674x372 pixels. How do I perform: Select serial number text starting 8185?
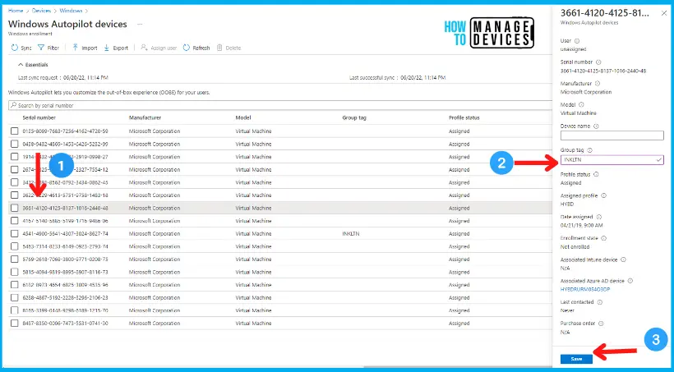[x=65, y=310]
